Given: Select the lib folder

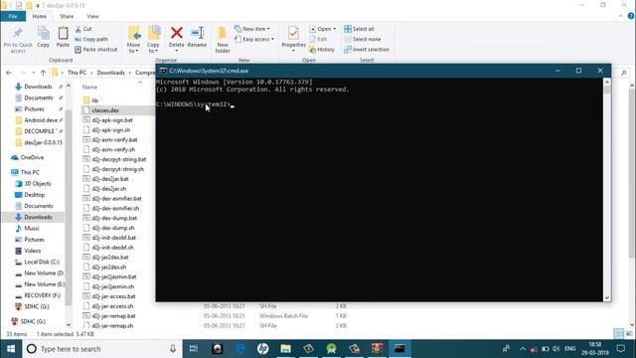Looking at the screenshot, I should tap(95, 100).
